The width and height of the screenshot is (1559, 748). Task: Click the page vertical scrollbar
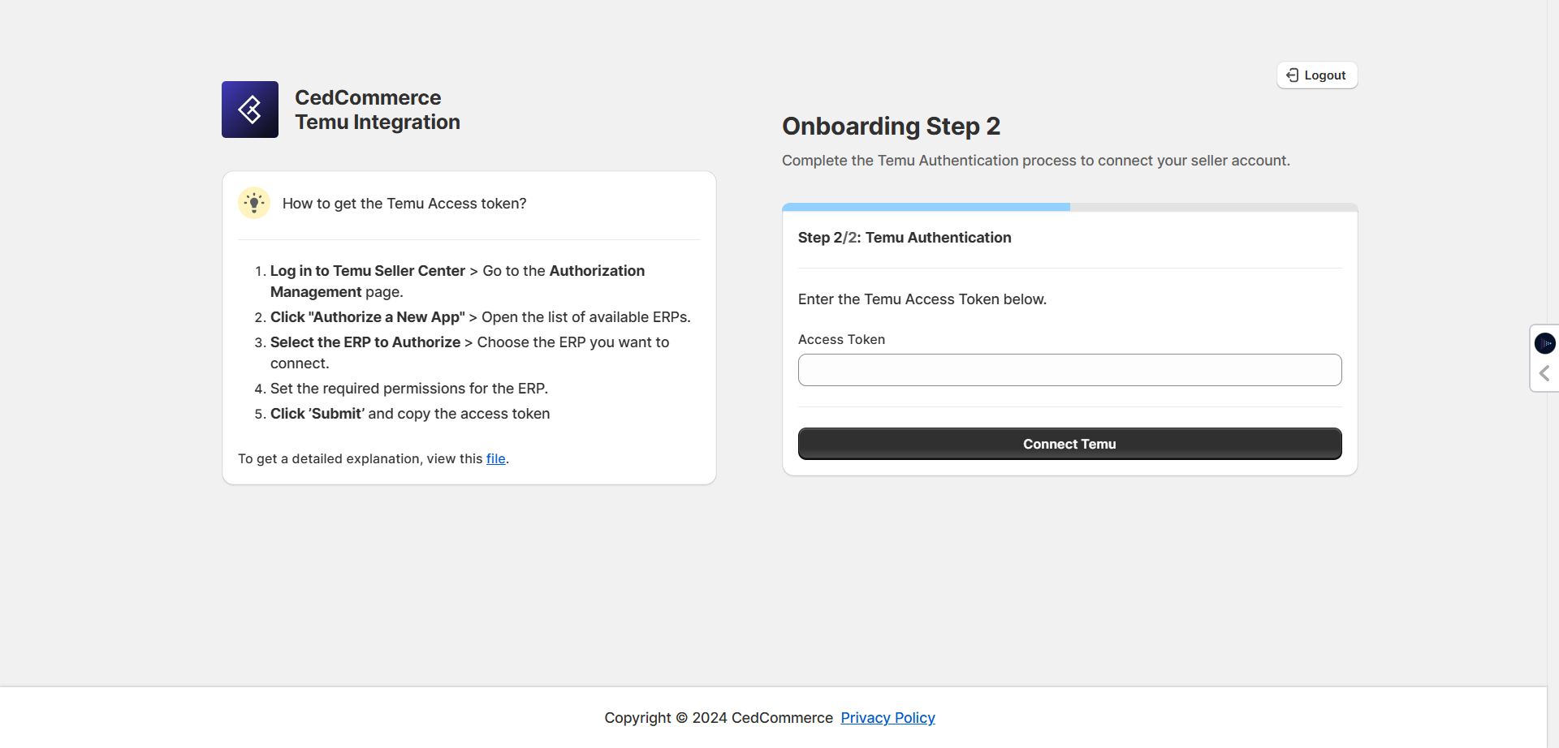click(1553, 374)
